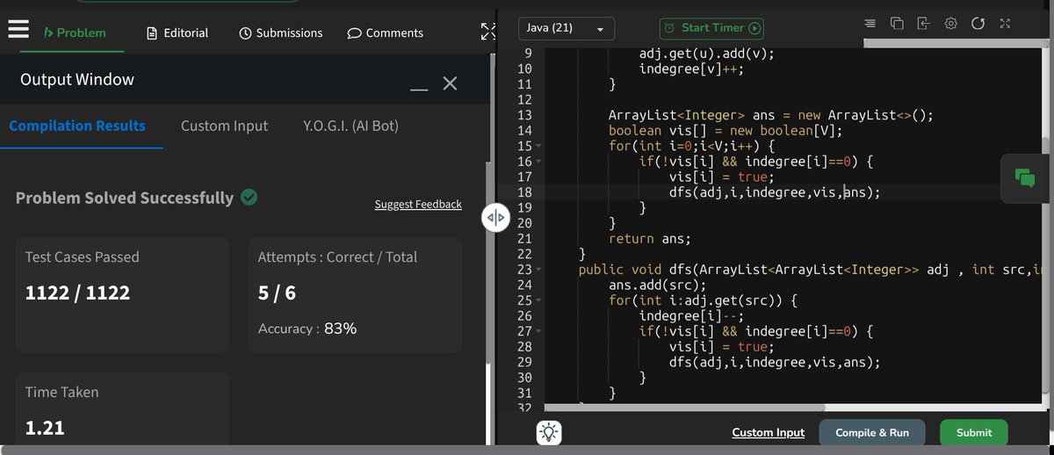Screen dimensions: 1054x455
Task: Collapse code fold at line 23
Action: (538, 270)
